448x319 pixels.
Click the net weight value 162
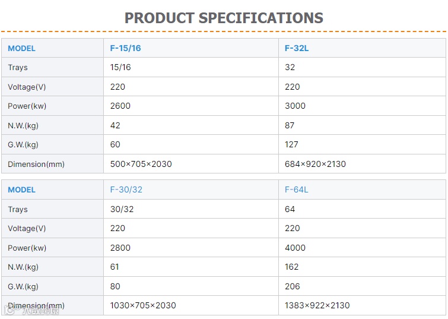pos(292,267)
